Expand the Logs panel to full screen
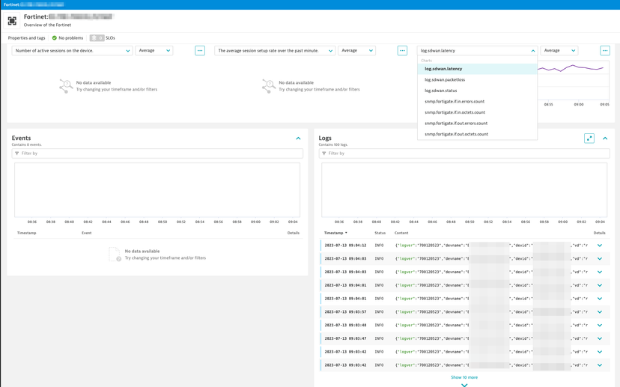The image size is (620, 387). pos(589,138)
